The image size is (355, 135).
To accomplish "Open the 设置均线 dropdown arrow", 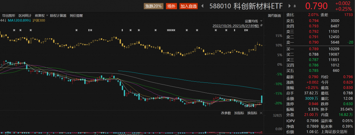I will pos(261,21).
